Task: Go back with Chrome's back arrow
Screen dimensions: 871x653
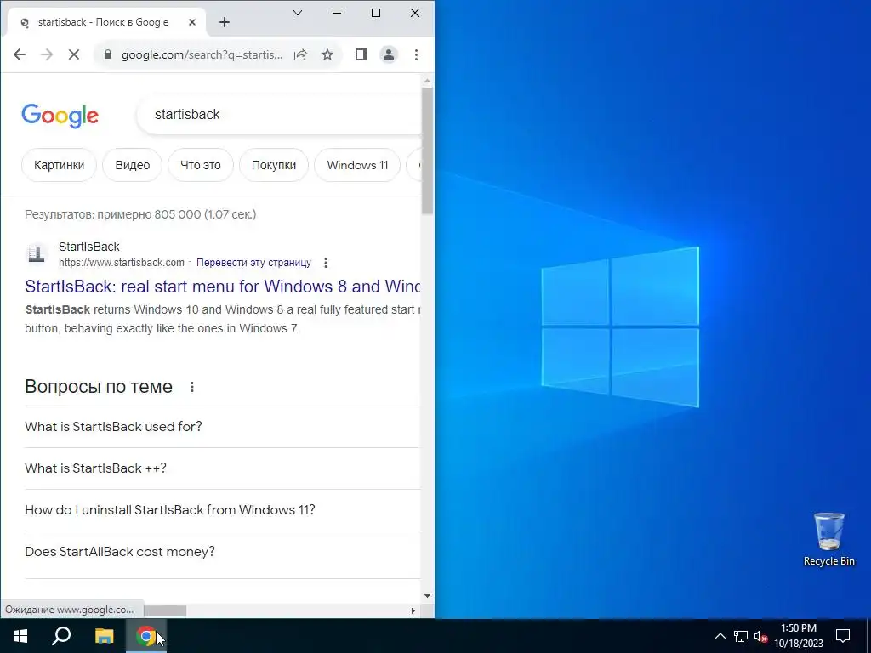Action: (x=20, y=54)
